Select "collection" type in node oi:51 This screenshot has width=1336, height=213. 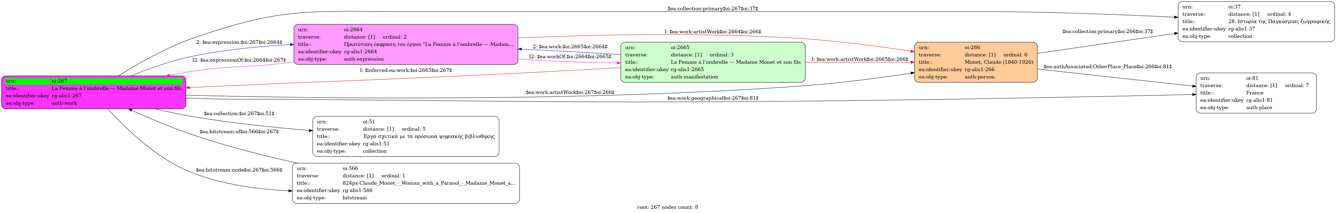374,151
